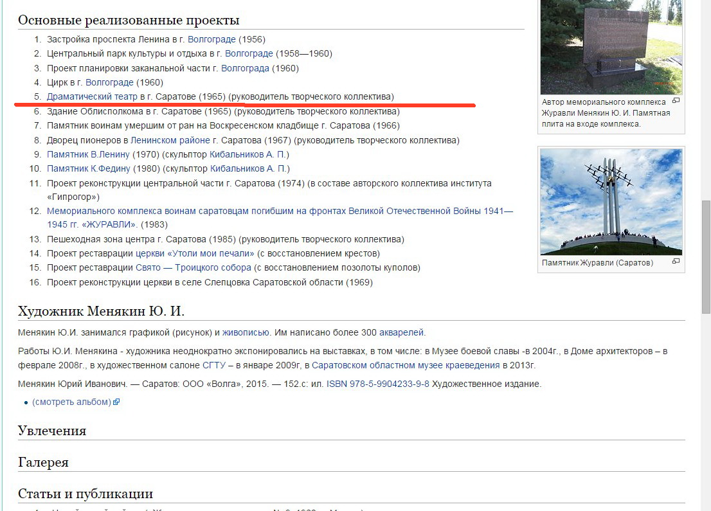Click the Слепцовка church reconstruction list item
This screenshot has width=711, height=511.
click(210, 282)
